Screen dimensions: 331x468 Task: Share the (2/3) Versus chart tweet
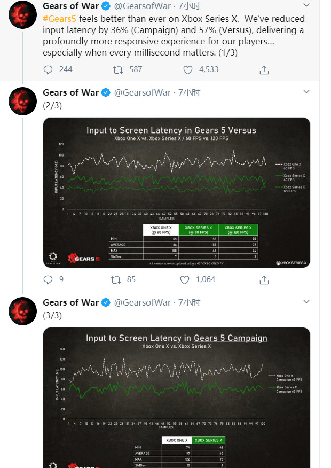(264, 279)
